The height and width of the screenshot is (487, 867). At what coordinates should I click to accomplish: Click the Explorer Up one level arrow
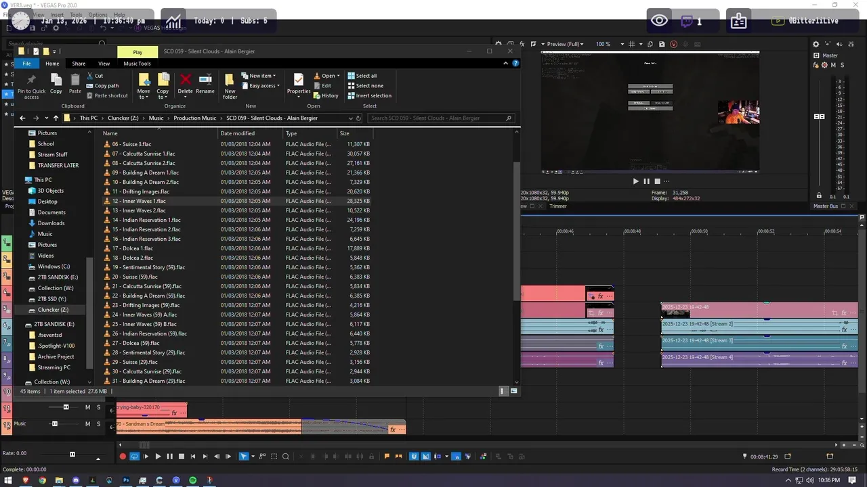[x=56, y=118]
